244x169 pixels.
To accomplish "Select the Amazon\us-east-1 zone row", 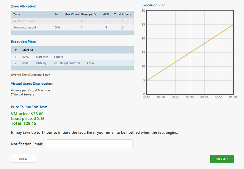I will coord(72,27).
